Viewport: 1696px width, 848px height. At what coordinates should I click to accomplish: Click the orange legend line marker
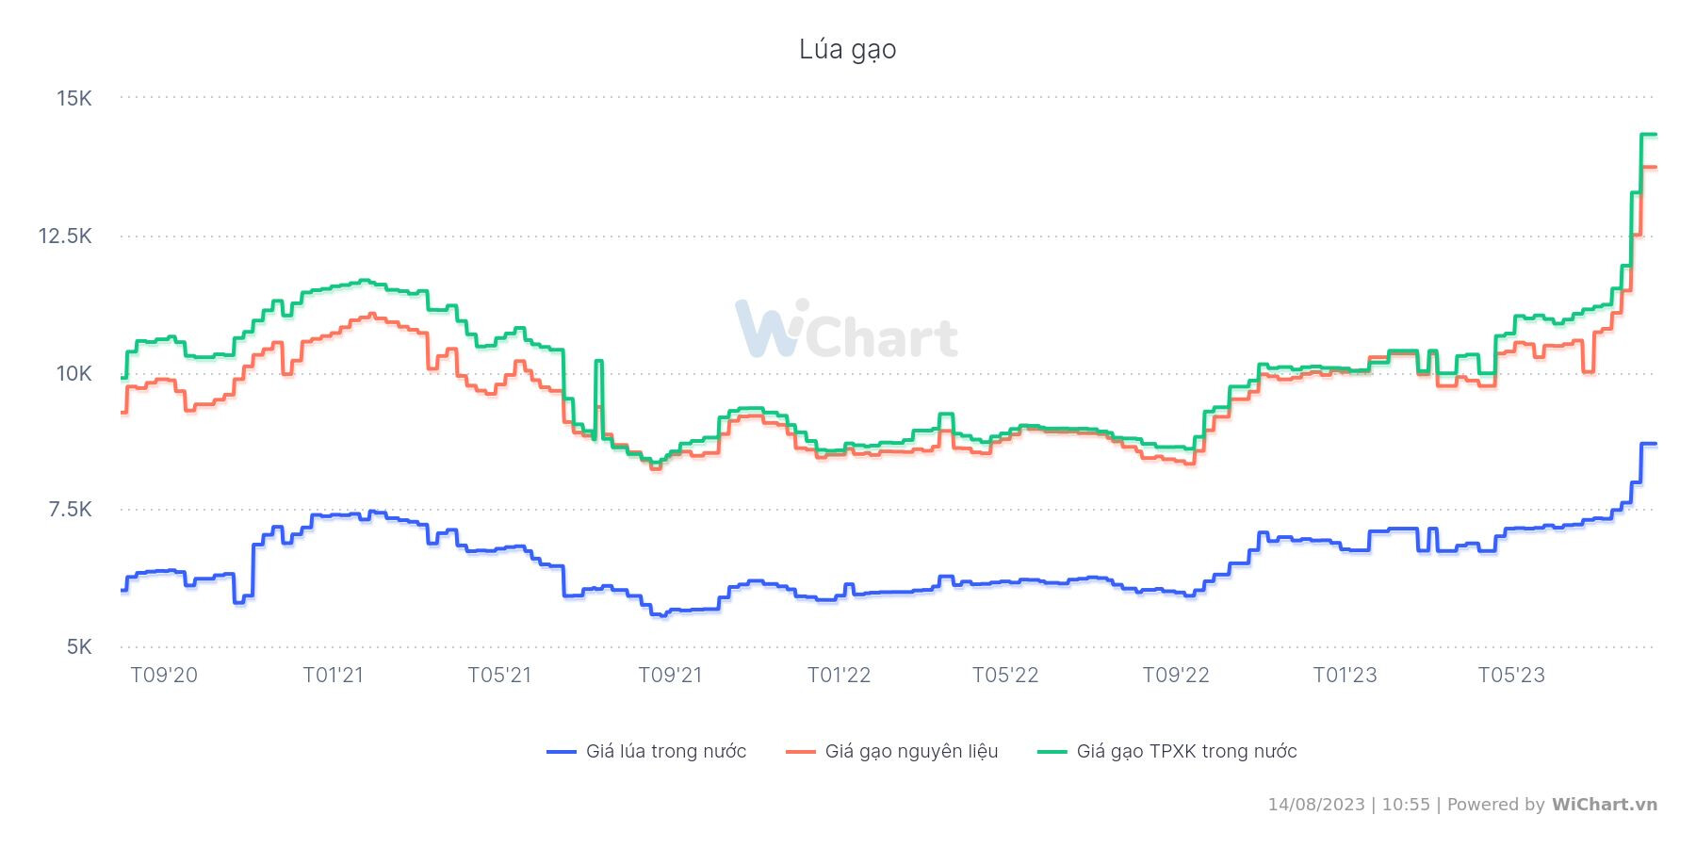(x=800, y=751)
